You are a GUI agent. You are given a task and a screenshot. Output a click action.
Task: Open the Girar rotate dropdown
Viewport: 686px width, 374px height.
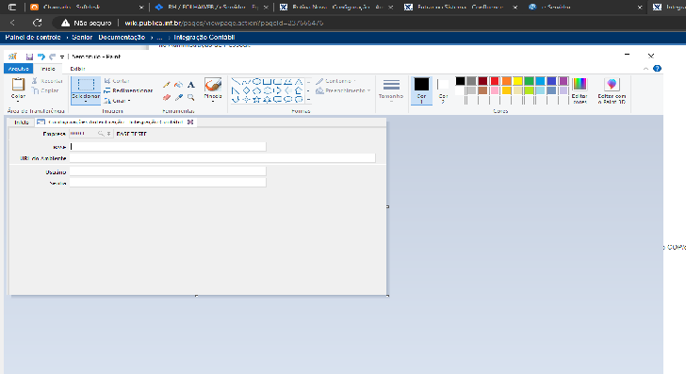117,101
